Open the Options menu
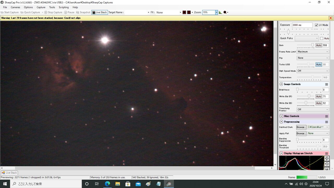Image resolution: width=334 pixels, height=188 pixels. [28, 7]
